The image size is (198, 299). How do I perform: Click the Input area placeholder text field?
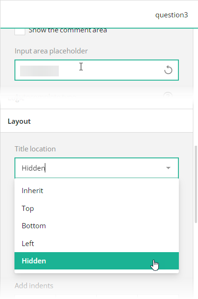tap(97, 70)
